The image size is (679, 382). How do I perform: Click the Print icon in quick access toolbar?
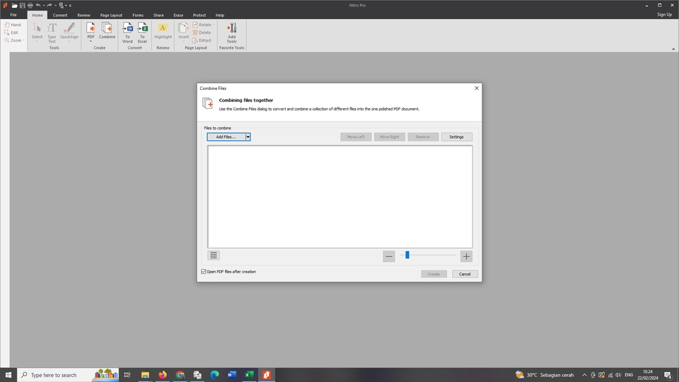coord(30,5)
